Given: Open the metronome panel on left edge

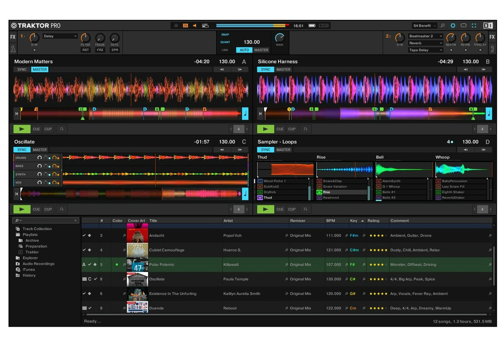Looking at the screenshot, I should (x=13, y=49).
